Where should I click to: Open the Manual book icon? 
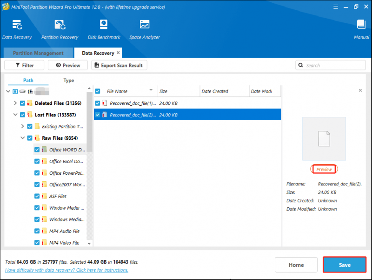pyautogui.click(x=361, y=25)
